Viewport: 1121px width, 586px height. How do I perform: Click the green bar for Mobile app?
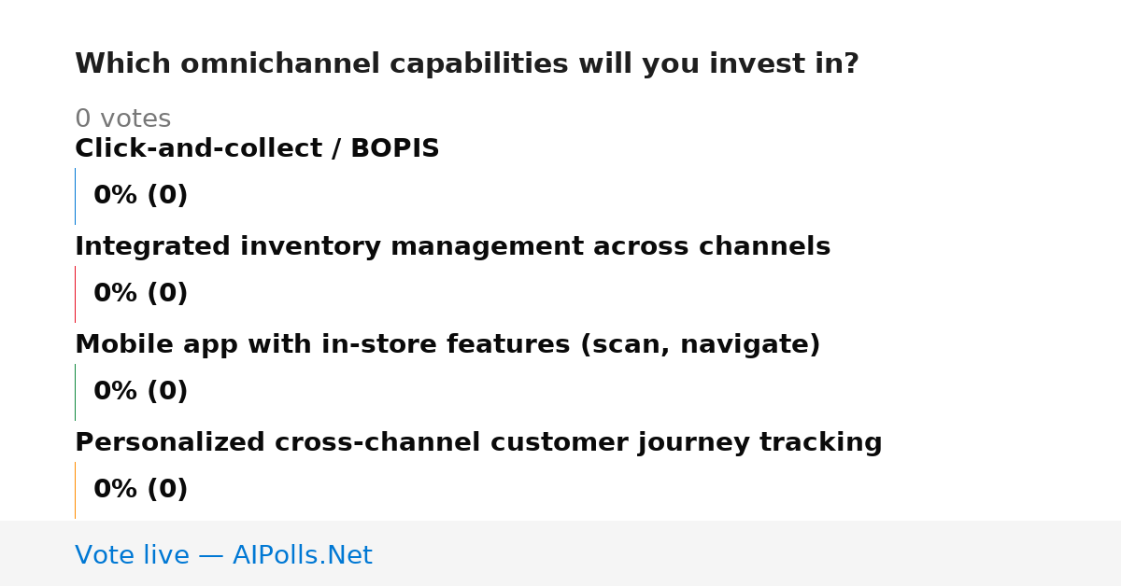75,392
